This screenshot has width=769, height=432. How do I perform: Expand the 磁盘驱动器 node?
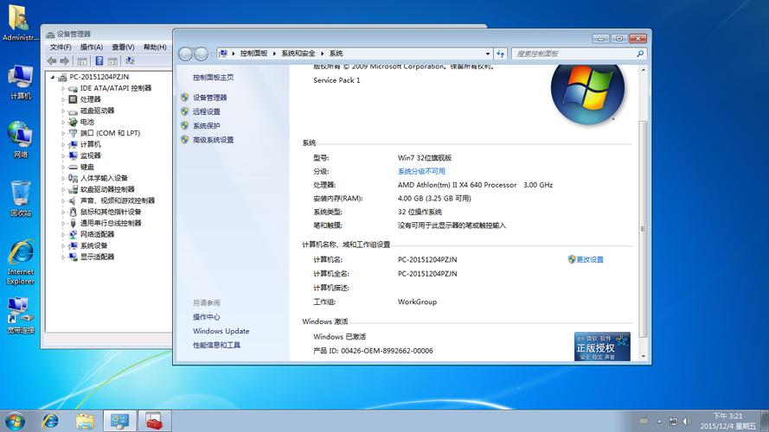(63, 111)
